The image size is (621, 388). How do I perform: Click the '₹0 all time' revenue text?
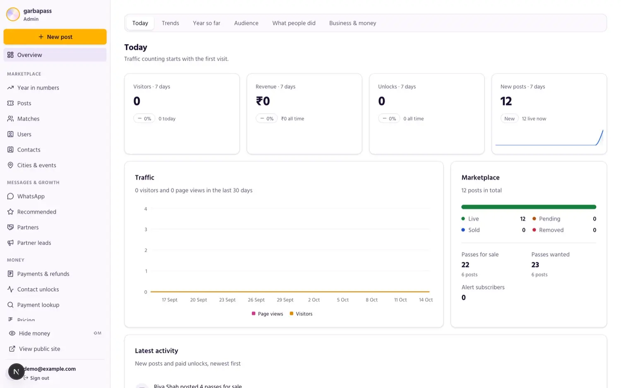click(293, 119)
